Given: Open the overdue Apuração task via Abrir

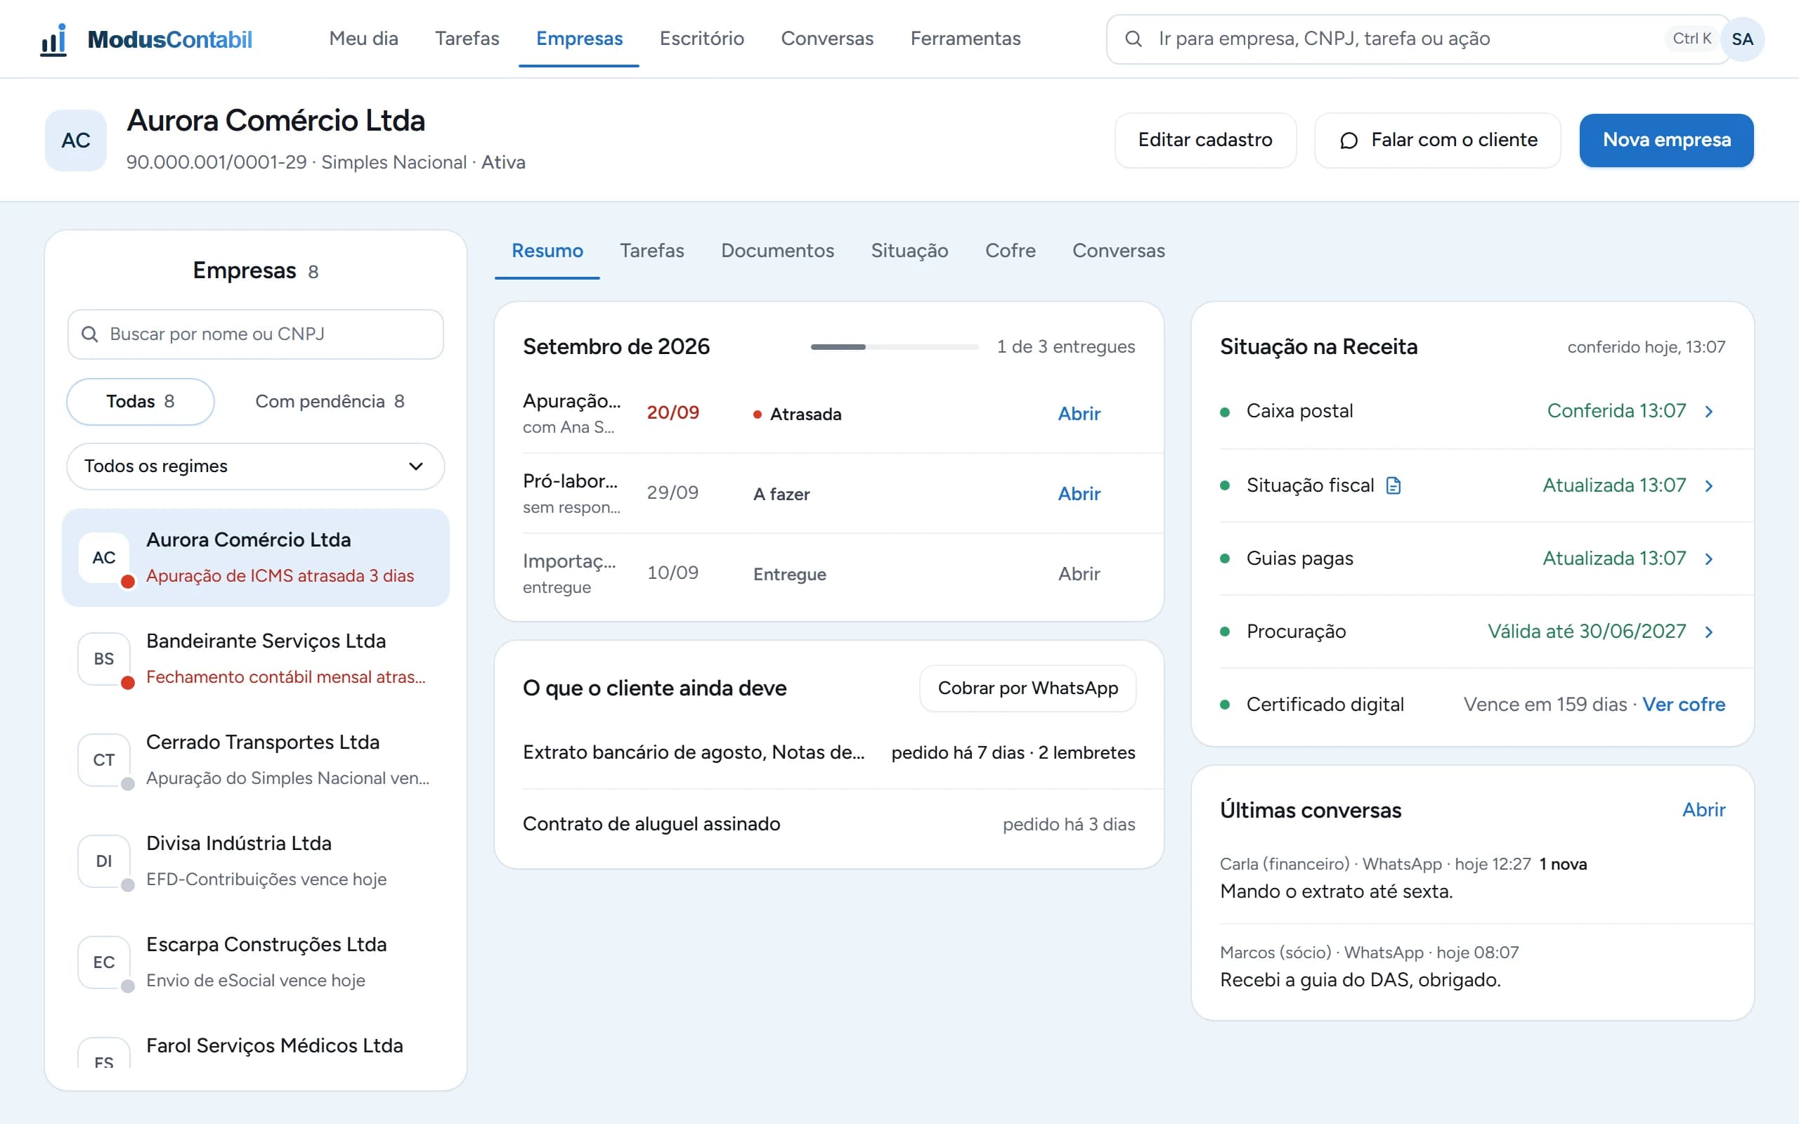Looking at the screenshot, I should (x=1079, y=413).
